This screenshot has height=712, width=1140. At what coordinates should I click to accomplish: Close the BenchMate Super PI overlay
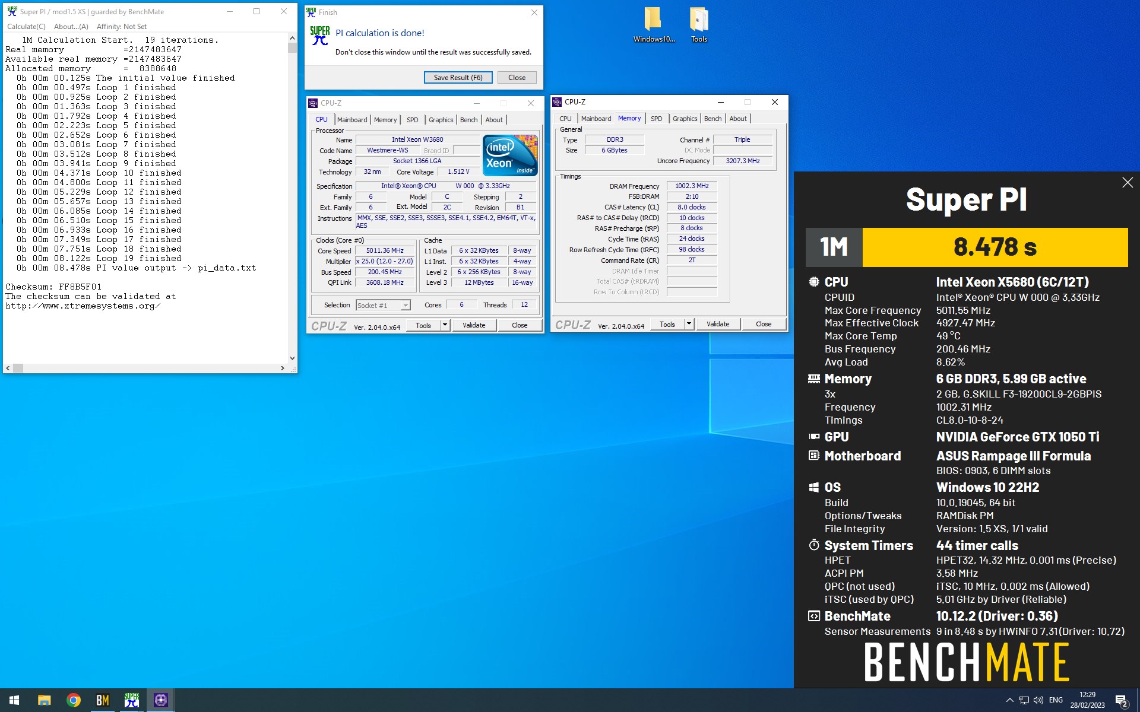coord(1128,183)
